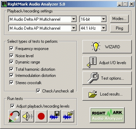Toggle Check/uncheck all checkbox
136x129 pixels.
pyautogui.click(x=38, y=91)
